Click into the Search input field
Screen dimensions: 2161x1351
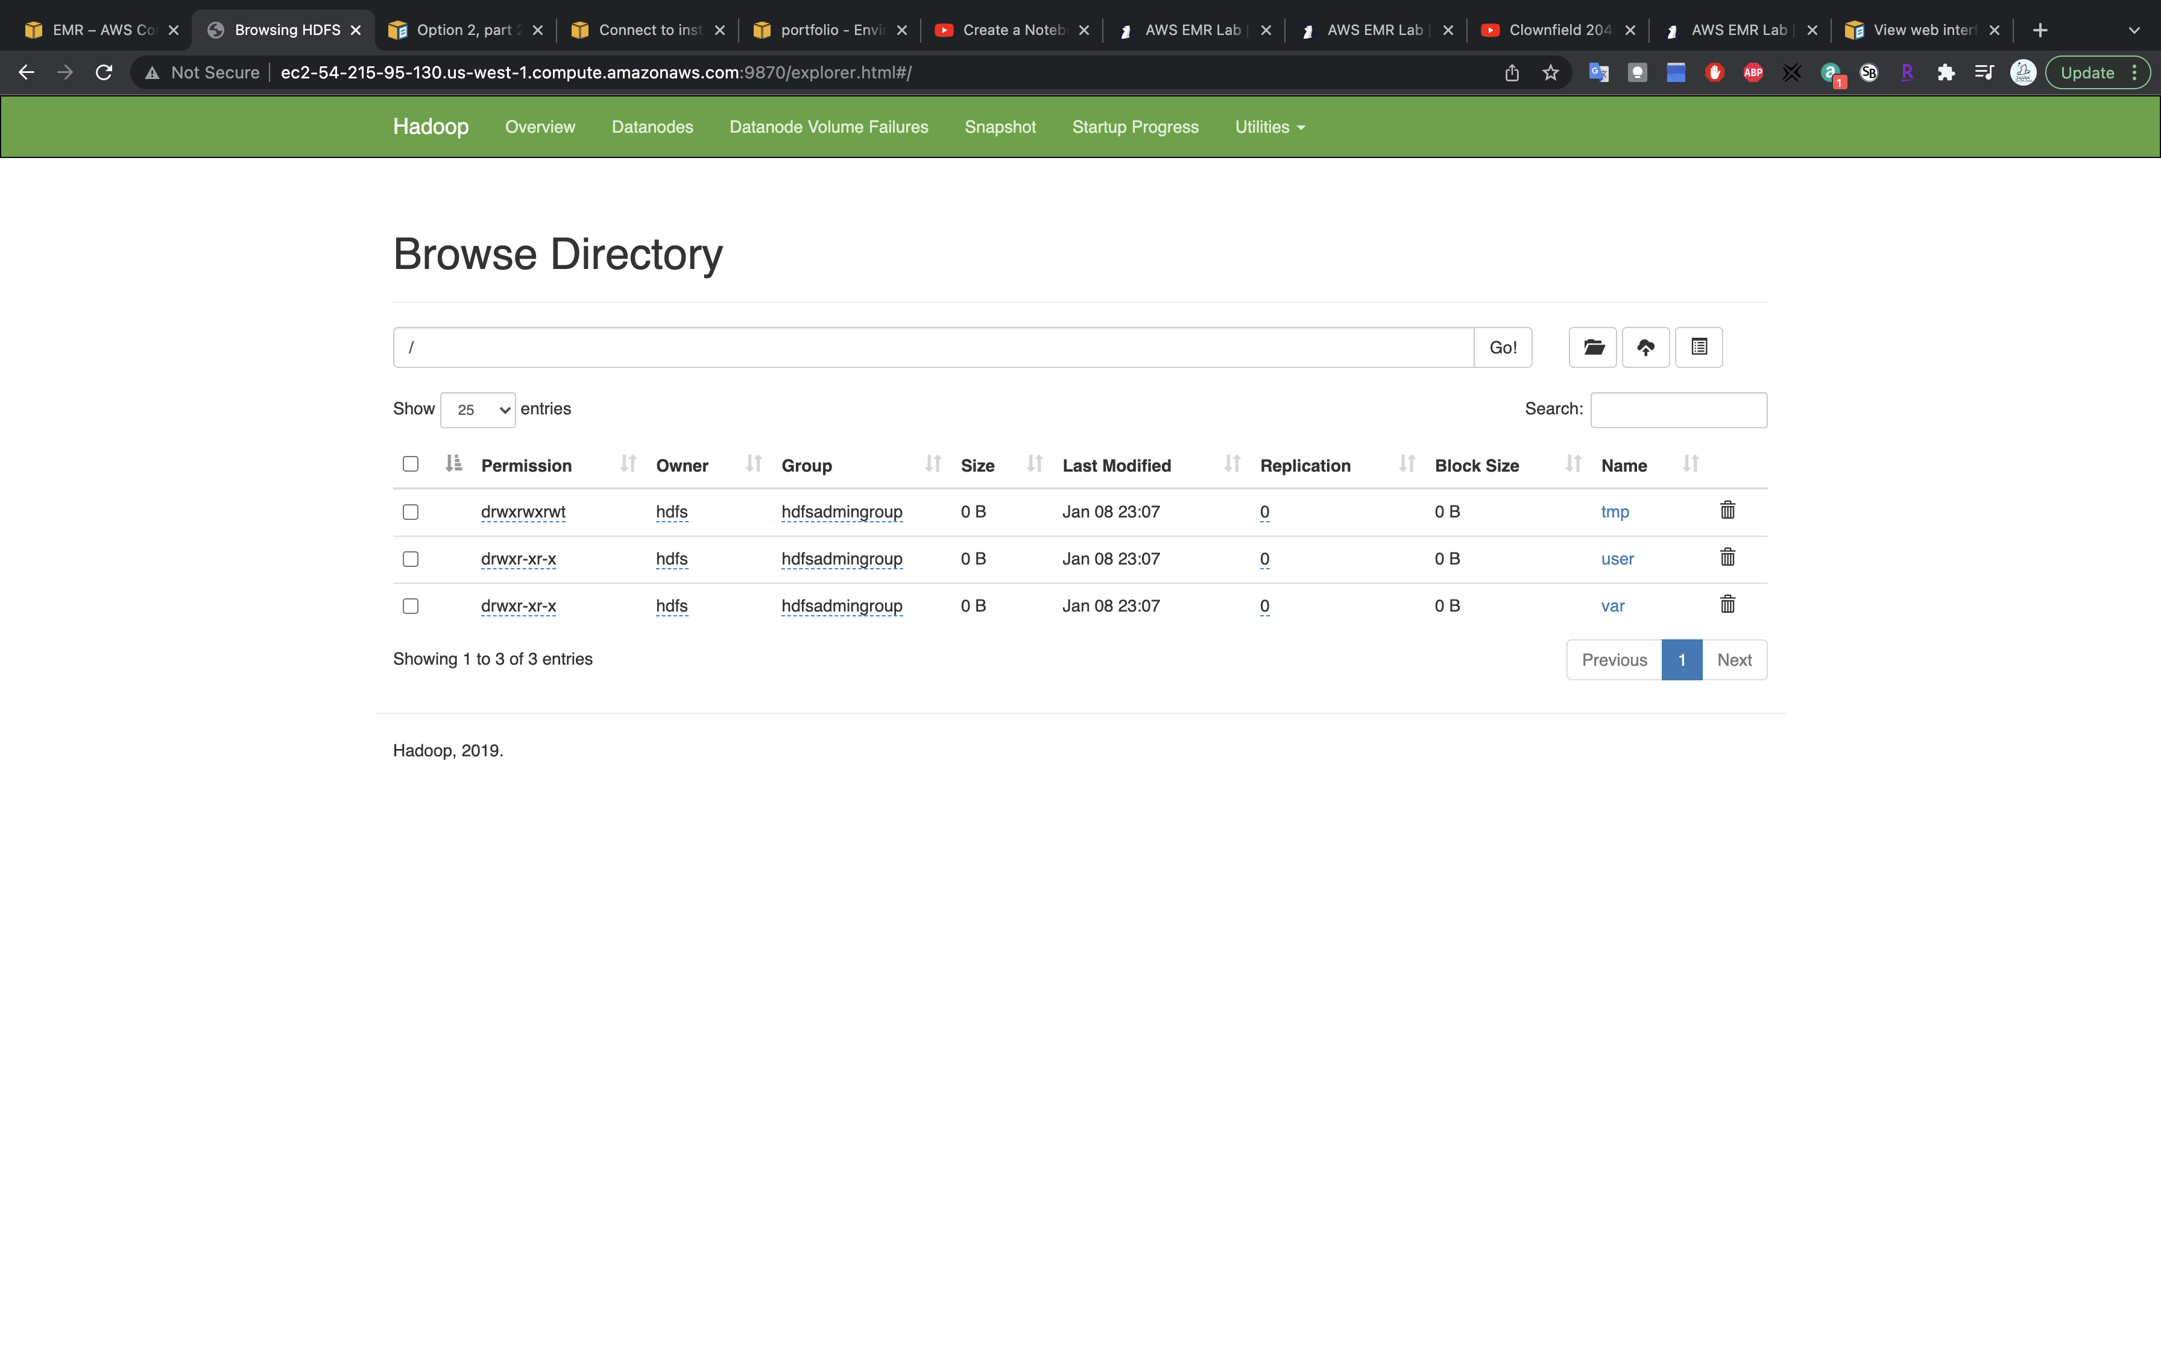1678,410
